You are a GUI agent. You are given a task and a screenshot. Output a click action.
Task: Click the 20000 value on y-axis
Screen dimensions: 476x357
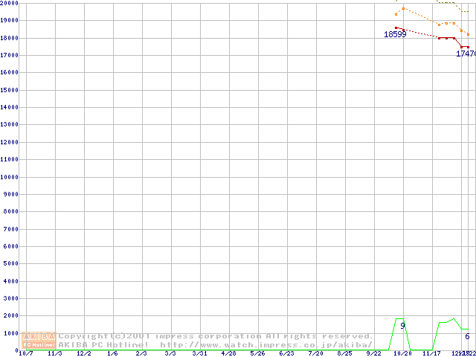[x=9, y=3]
